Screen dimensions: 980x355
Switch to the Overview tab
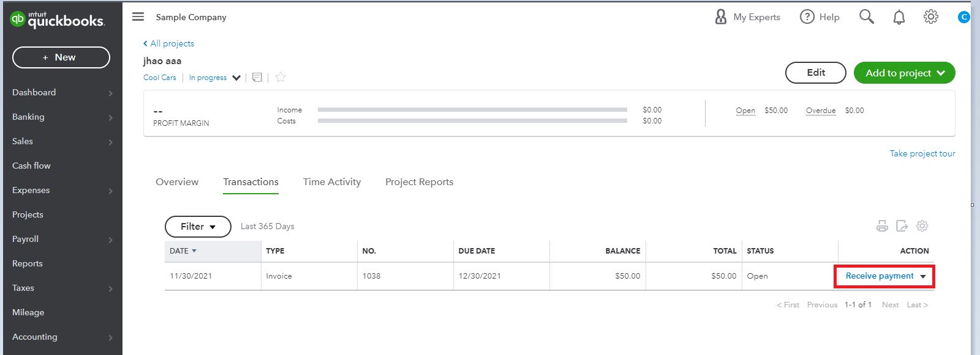coord(177,182)
